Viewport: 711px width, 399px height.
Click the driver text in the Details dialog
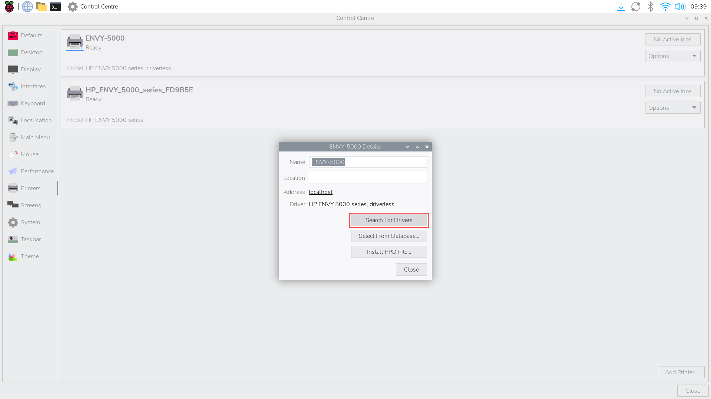point(351,204)
